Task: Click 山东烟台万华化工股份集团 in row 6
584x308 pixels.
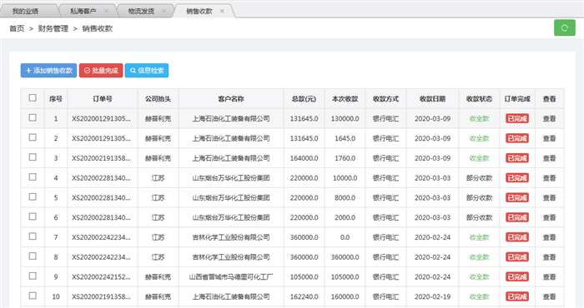Action: pos(231,218)
